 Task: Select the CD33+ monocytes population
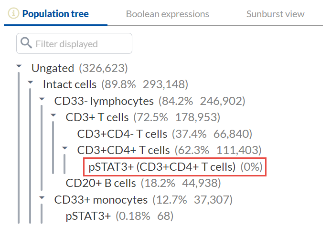[101, 199]
